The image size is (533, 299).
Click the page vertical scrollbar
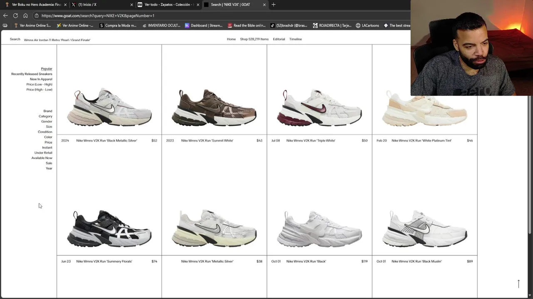coord(530,164)
